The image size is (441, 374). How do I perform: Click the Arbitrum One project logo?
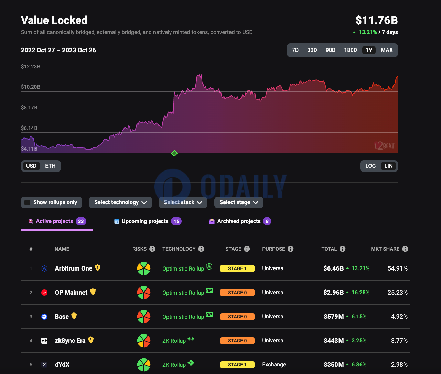pos(44,268)
